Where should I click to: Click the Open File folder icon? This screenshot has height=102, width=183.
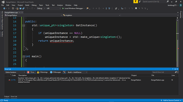coord(18,8)
